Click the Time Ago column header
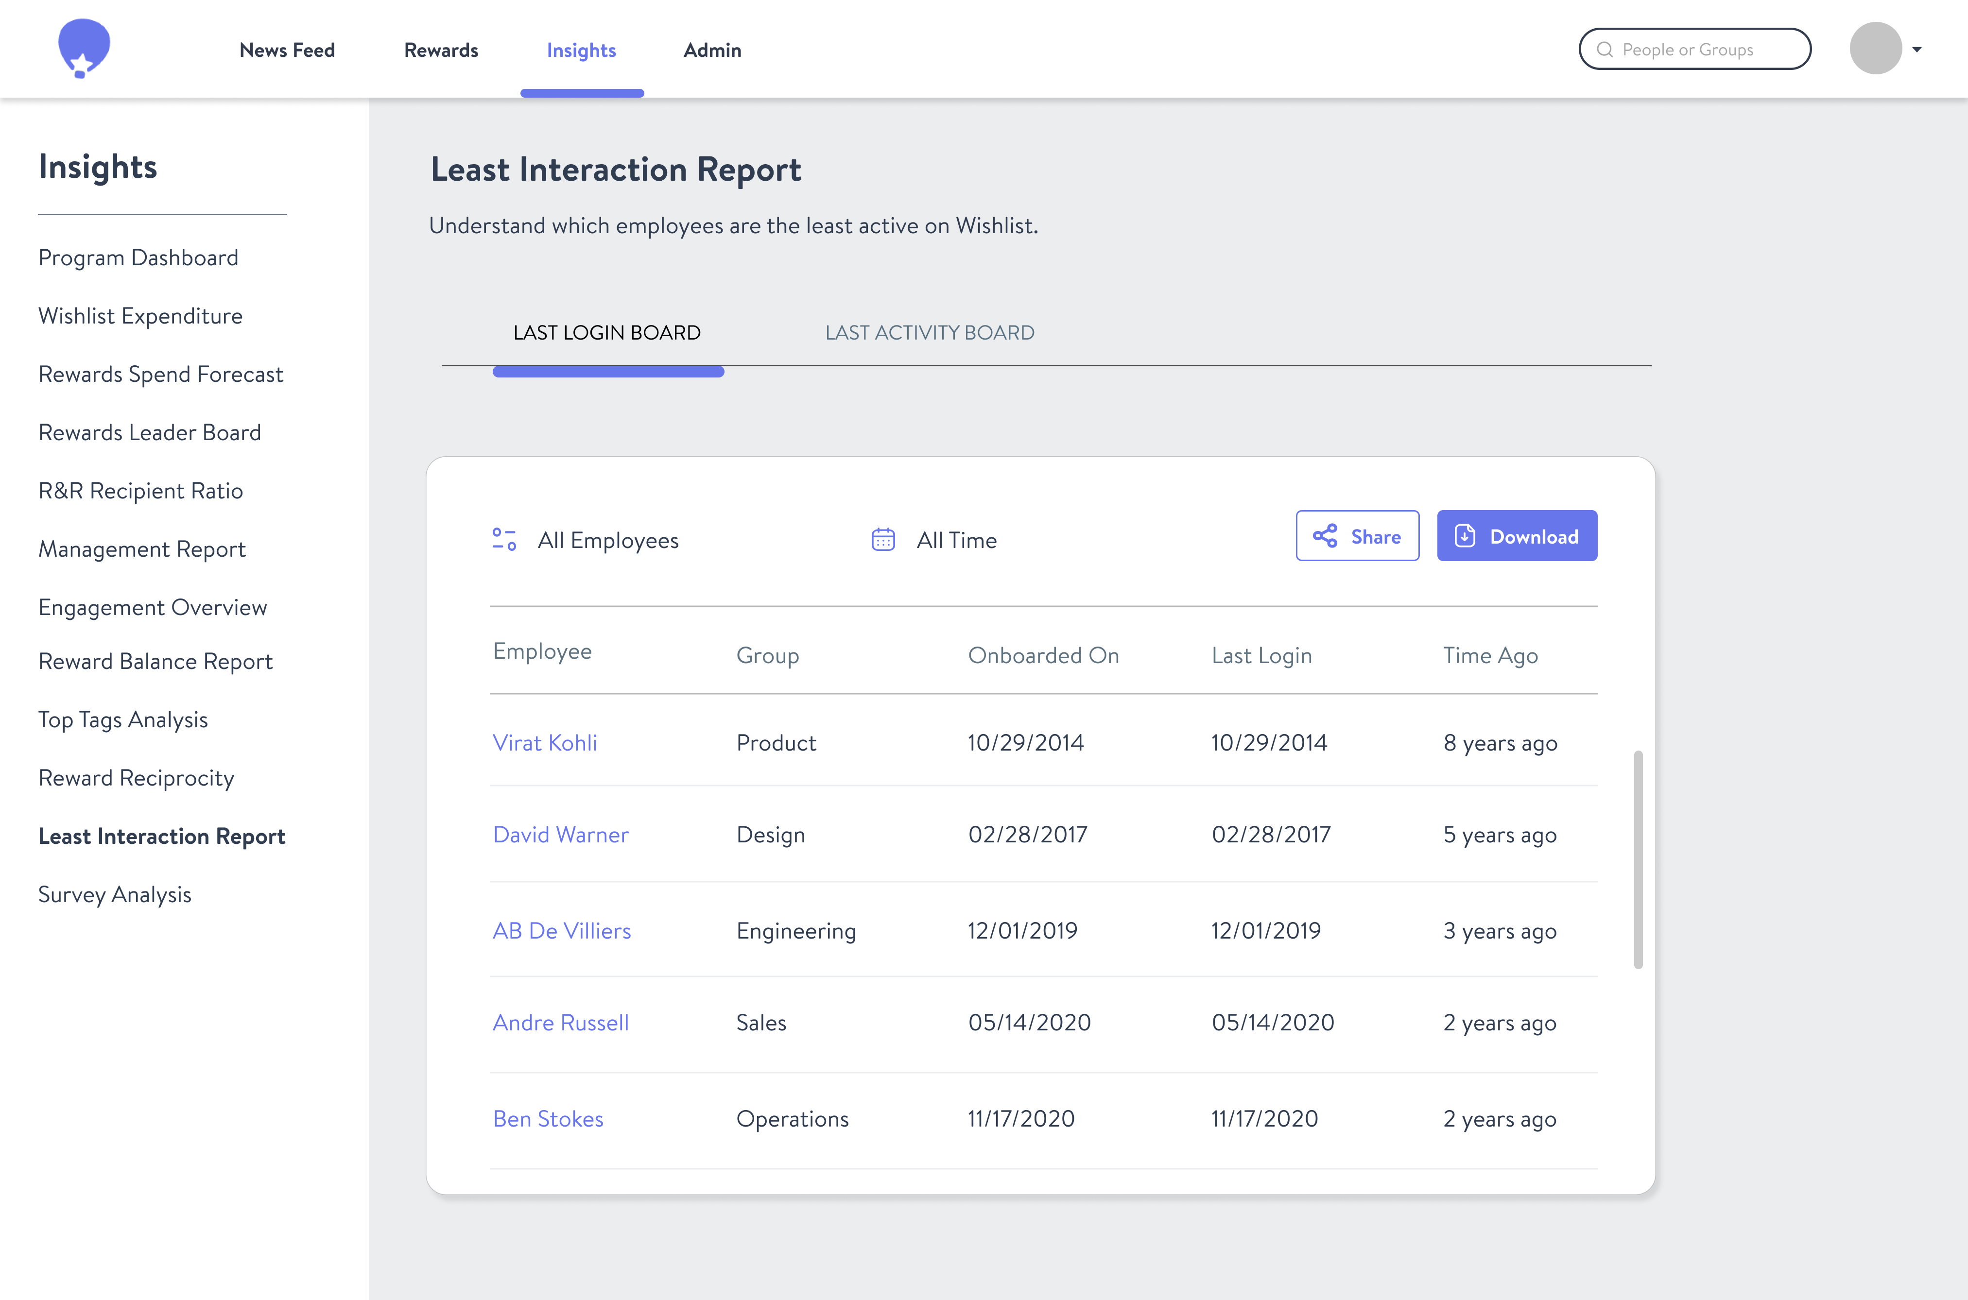This screenshot has width=1968, height=1300. (x=1490, y=656)
